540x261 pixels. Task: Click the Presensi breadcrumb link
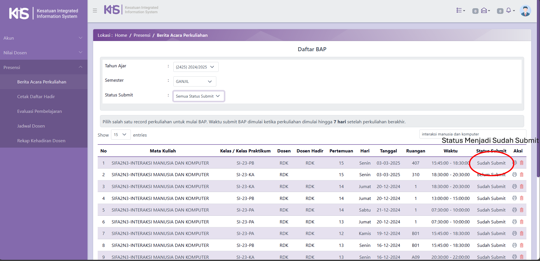(142, 35)
